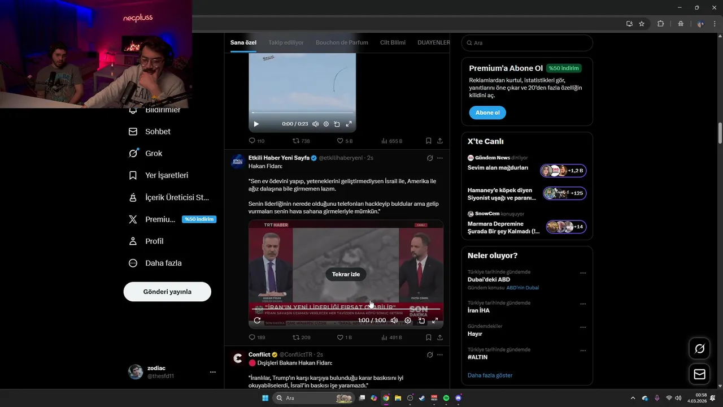
Task: View 491 B post statistics
Action: [391, 337]
